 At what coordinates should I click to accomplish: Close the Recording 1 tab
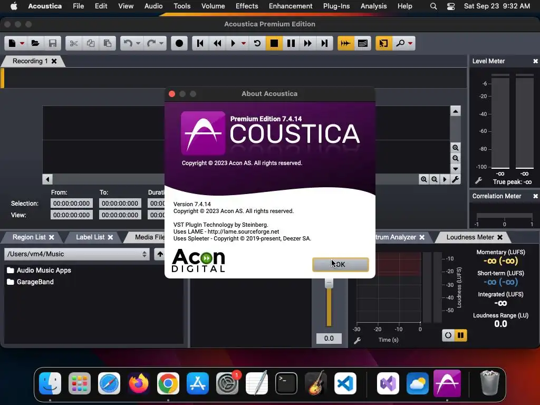[x=54, y=61]
